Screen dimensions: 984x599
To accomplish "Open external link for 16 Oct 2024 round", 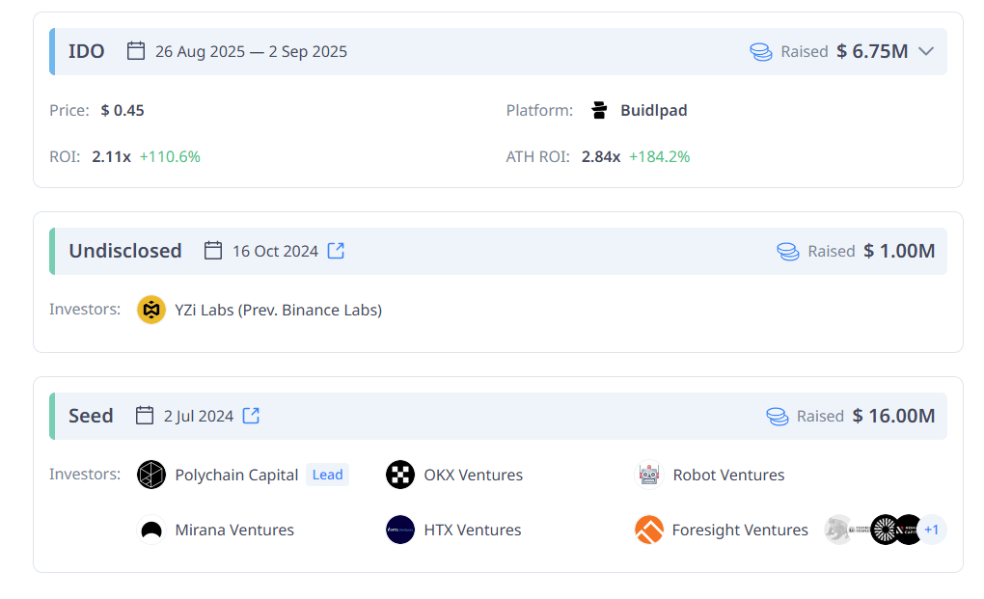I will point(337,251).
